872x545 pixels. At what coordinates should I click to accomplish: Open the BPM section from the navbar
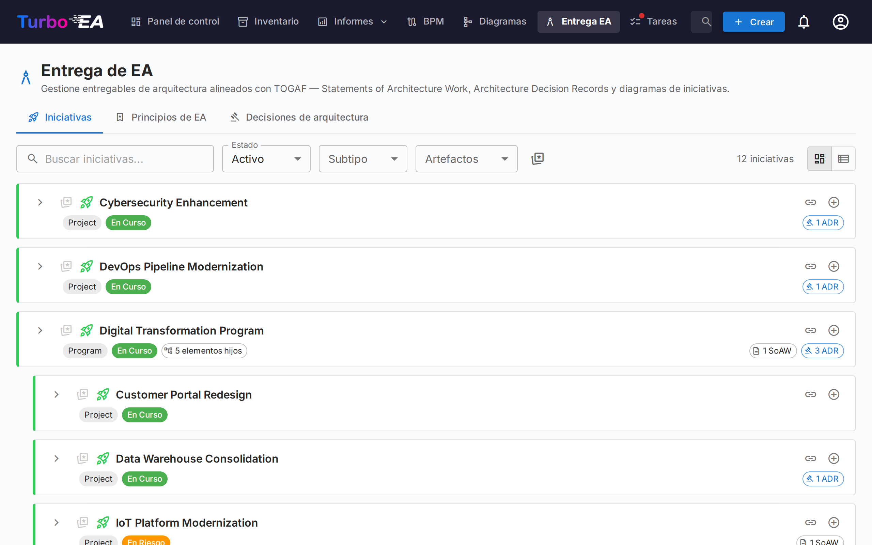tap(425, 21)
